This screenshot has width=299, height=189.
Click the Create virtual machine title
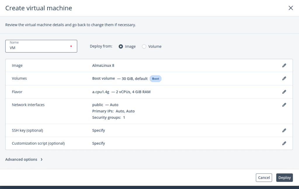pyautogui.click(x=39, y=8)
